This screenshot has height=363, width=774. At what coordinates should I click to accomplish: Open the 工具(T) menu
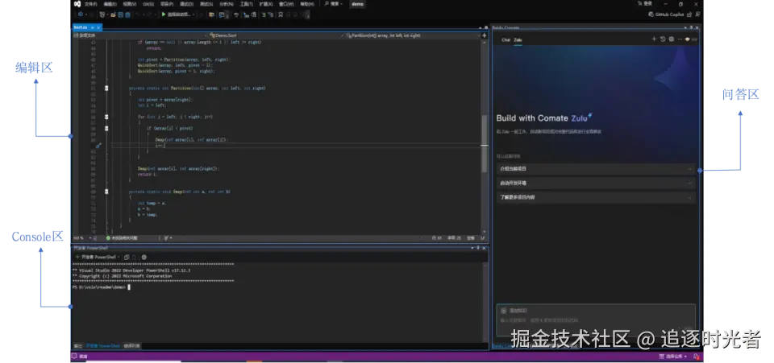[246, 4]
